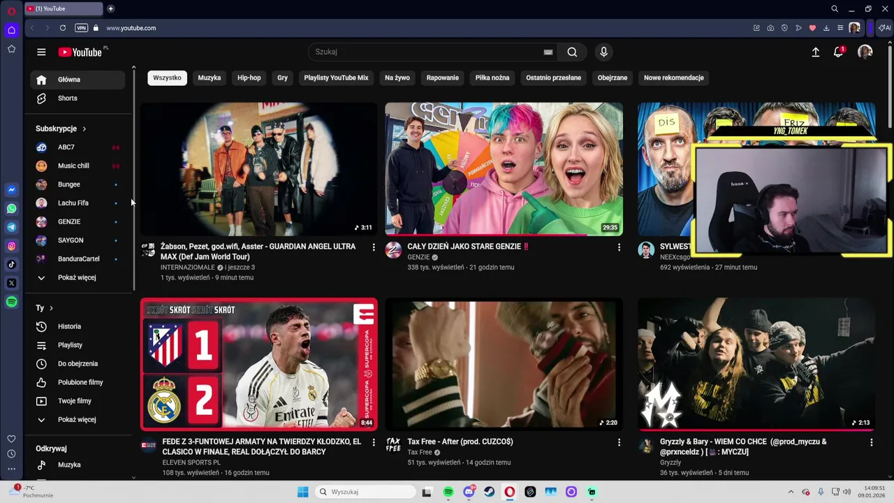894x503 pixels.
Task: Click the Opera address bar URL
Action: (131, 28)
